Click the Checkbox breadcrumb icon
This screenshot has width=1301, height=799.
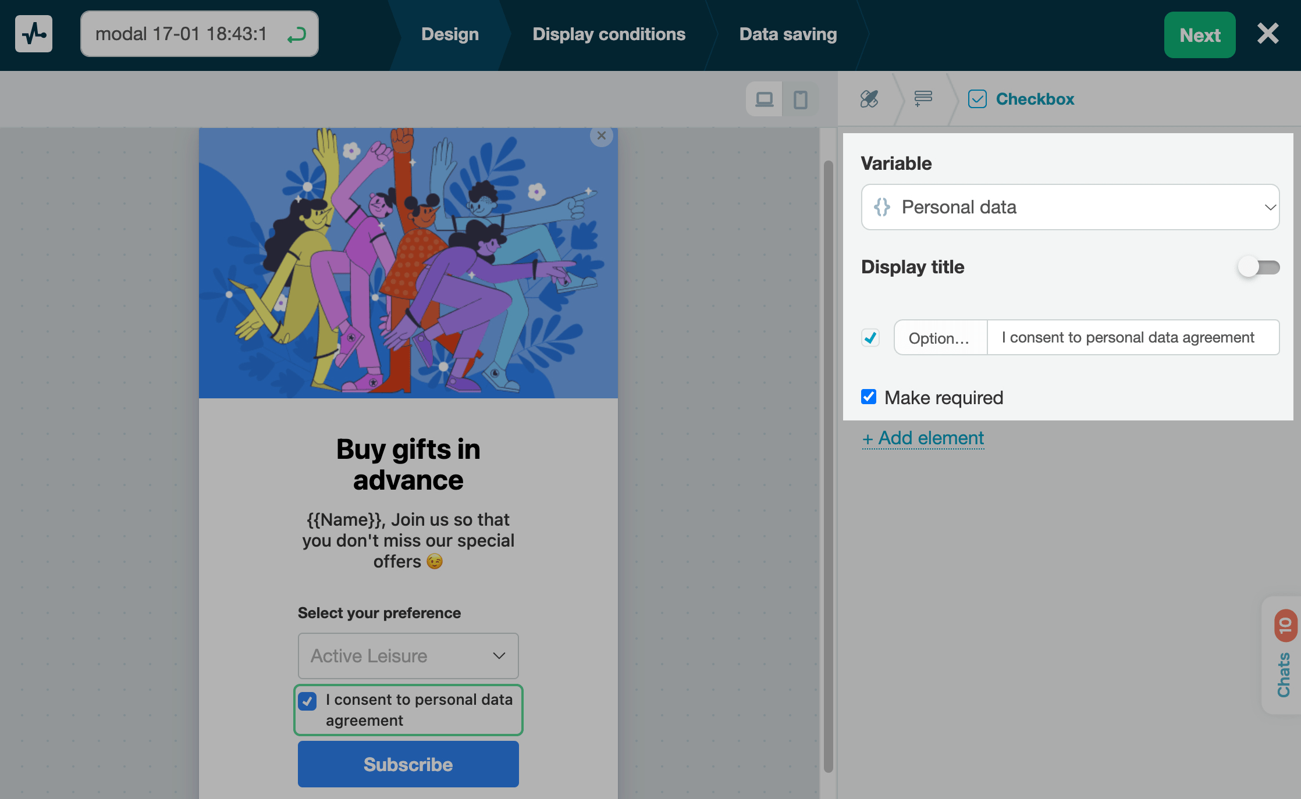[x=977, y=99]
